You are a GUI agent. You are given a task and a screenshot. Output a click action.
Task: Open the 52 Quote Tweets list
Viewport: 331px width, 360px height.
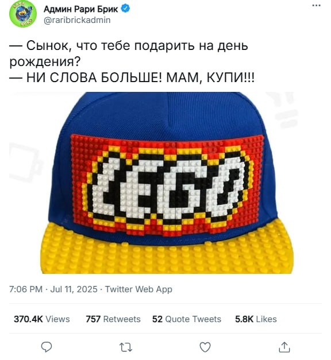coord(187,319)
